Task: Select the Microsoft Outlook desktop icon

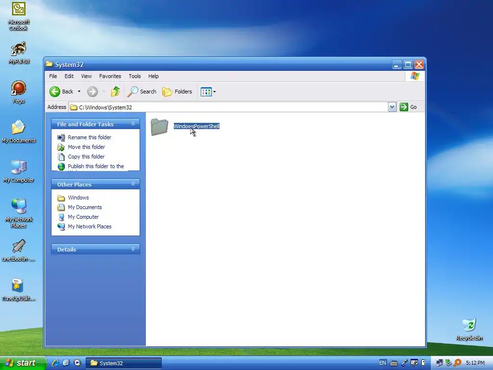Action: pos(19,16)
